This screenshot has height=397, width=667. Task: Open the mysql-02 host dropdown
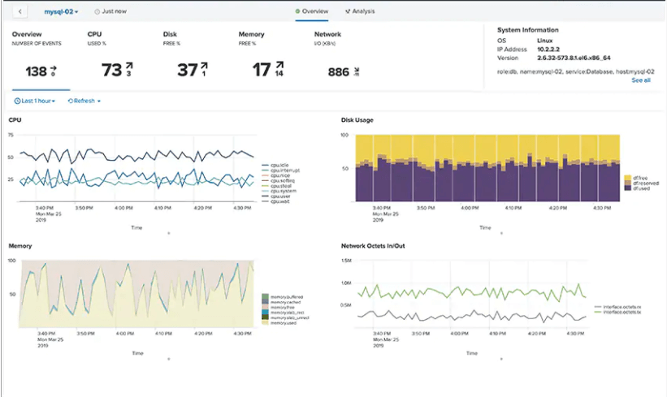pos(61,12)
